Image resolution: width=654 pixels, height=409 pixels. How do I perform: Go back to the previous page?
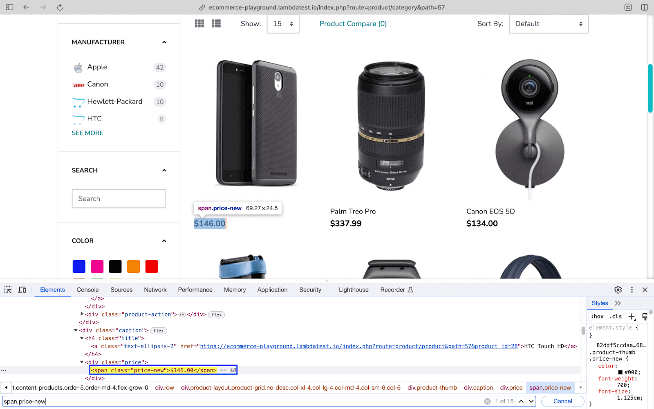26,7
